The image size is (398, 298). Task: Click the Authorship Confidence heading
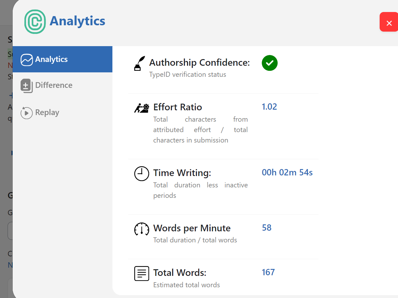pos(199,63)
